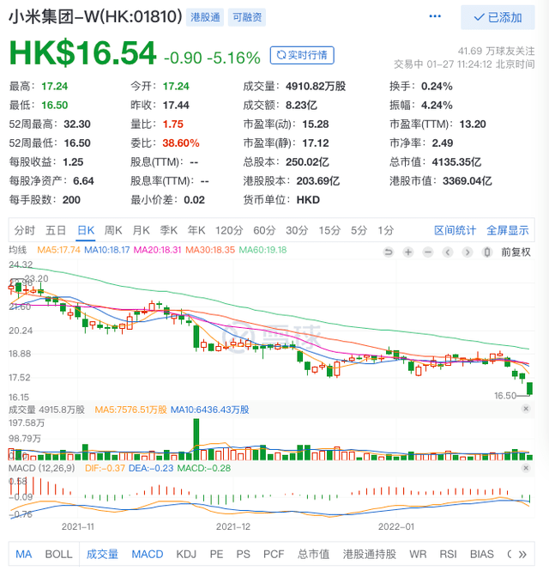This screenshot has width=549, height=571.
Task: Open the 前复权 adjustment dropdown
Action: (516, 252)
